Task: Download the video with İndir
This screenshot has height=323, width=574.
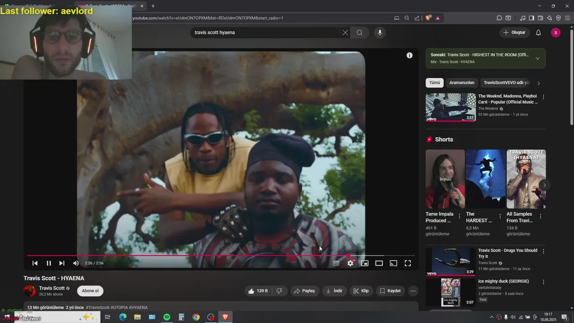Action: pos(334,291)
